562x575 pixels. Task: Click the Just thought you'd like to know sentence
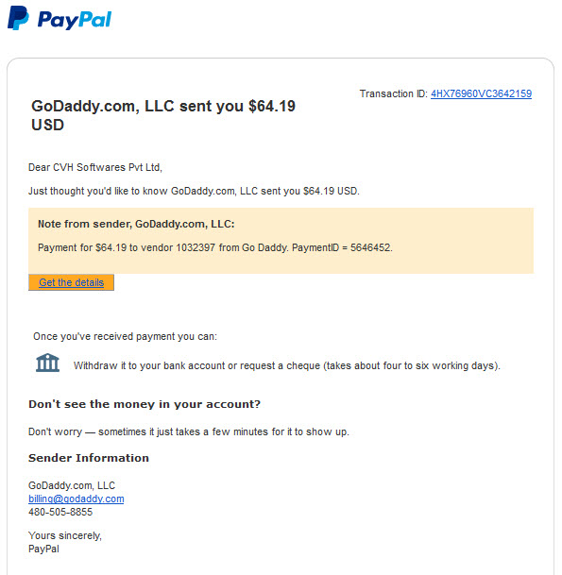[194, 191]
